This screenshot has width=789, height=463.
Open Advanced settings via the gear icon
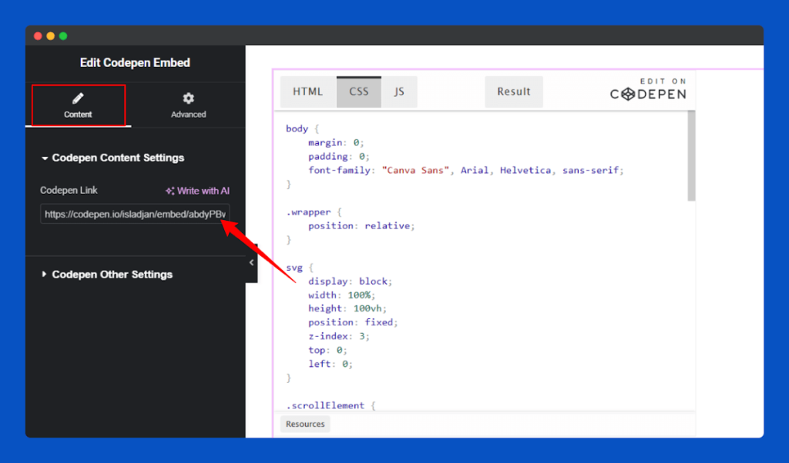click(x=188, y=99)
